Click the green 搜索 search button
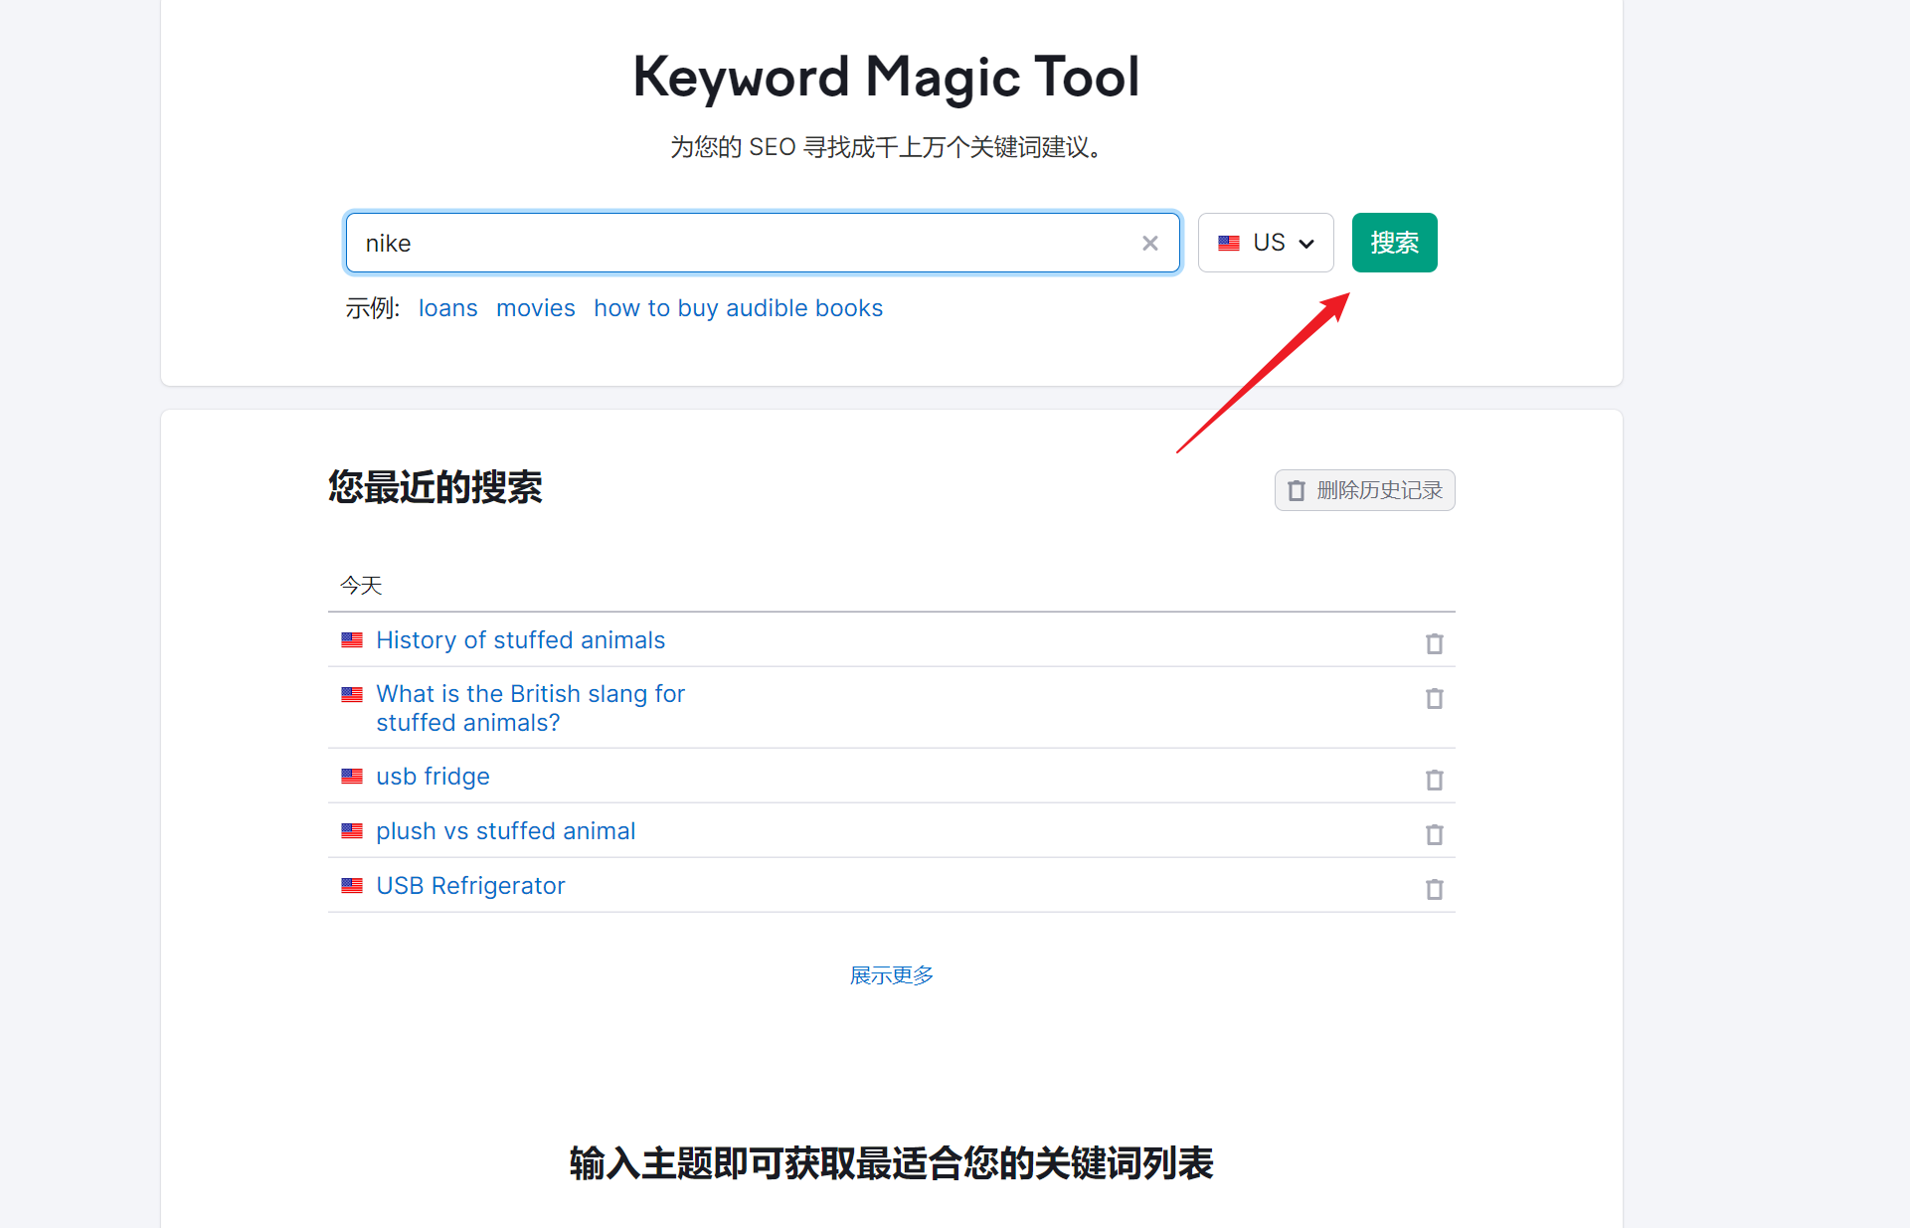The width and height of the screenshot is (1910, 1228). [x=1394, y=243]
